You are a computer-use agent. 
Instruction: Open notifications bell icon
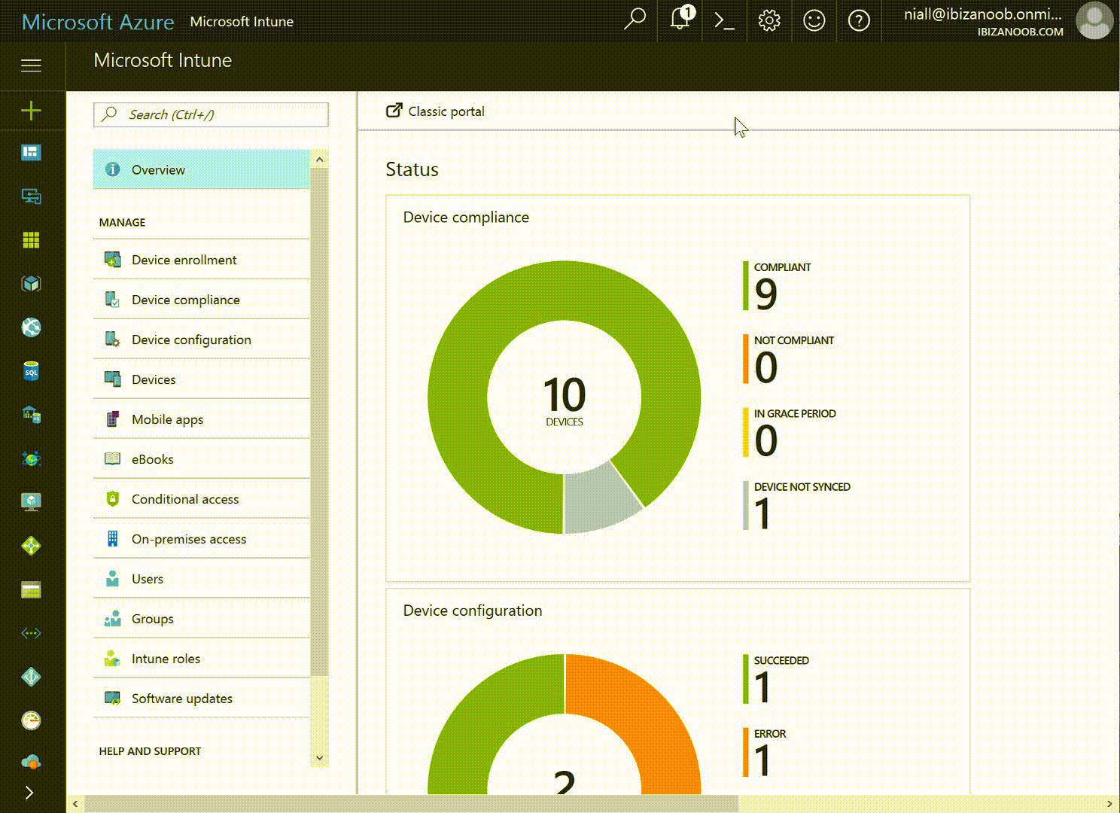(x=680, y=18)
